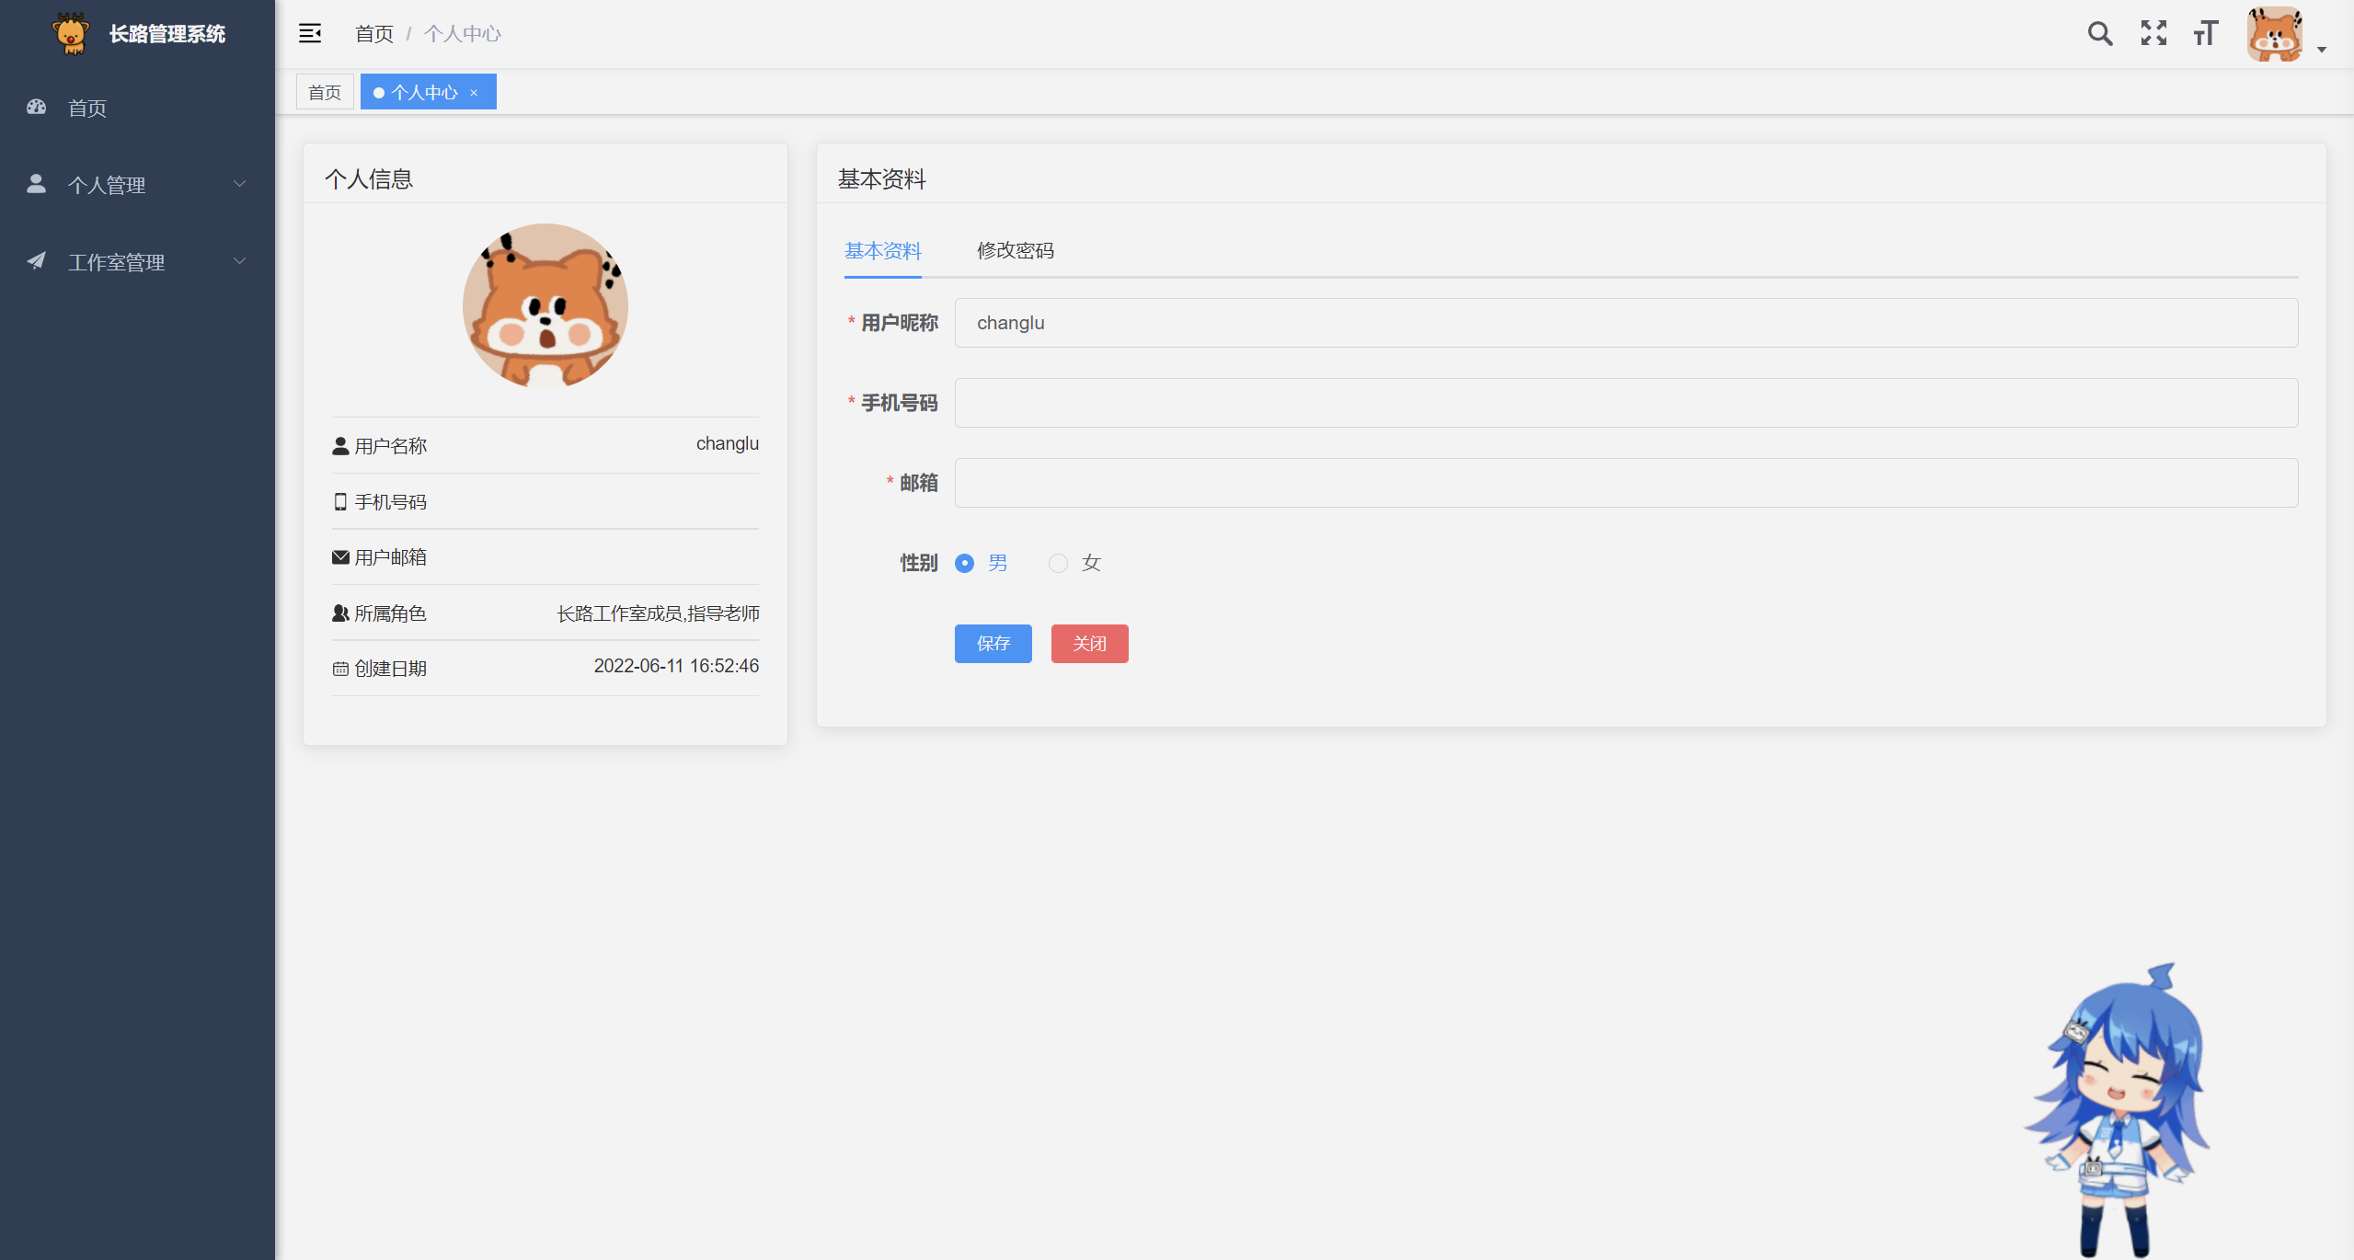Collapse sidebar with hamburger icon
Viewport: 2354px width, 1260px height.
pyautogui.click(x=310, y=34)
